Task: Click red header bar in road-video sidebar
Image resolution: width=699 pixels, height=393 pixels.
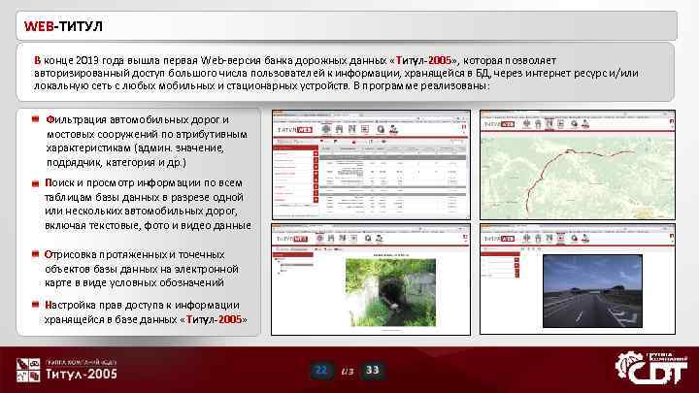Action: tap(500, 254)
